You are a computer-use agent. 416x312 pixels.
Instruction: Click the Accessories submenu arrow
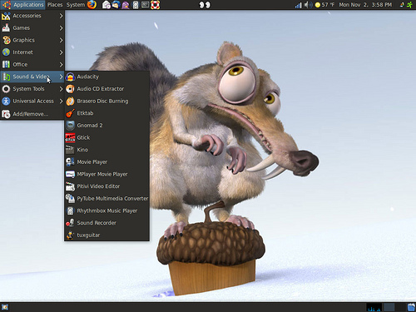(x=61, y=16)
